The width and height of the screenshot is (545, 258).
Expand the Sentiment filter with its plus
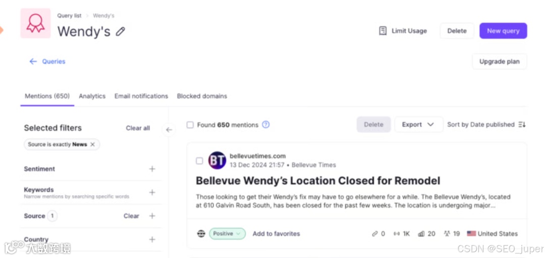pyautogui.click(x=152, y=169)
